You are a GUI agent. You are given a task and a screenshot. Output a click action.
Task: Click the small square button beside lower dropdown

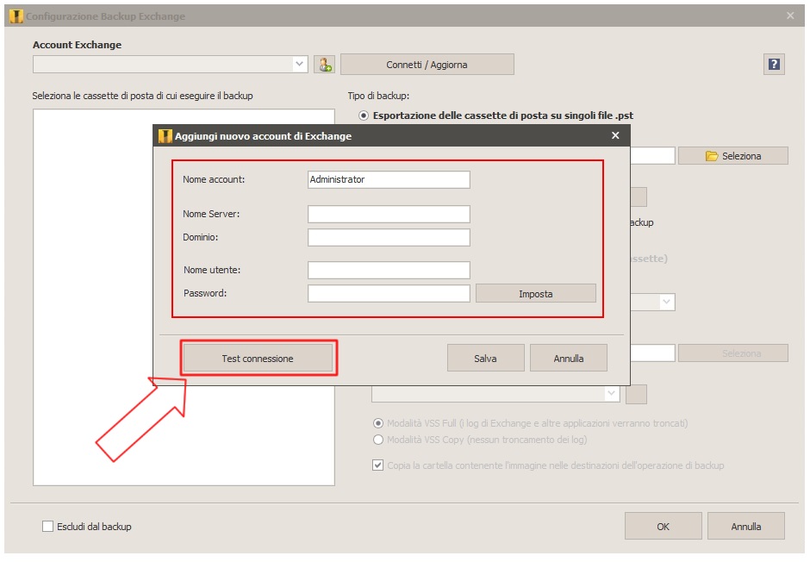point(636,394)
